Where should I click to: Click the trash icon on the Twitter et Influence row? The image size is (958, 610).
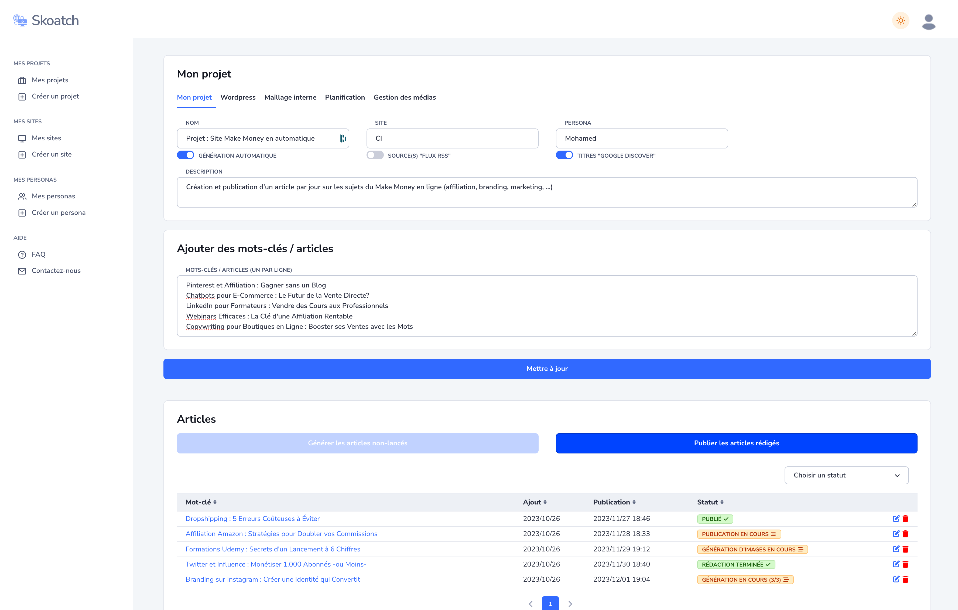point(905,564)
